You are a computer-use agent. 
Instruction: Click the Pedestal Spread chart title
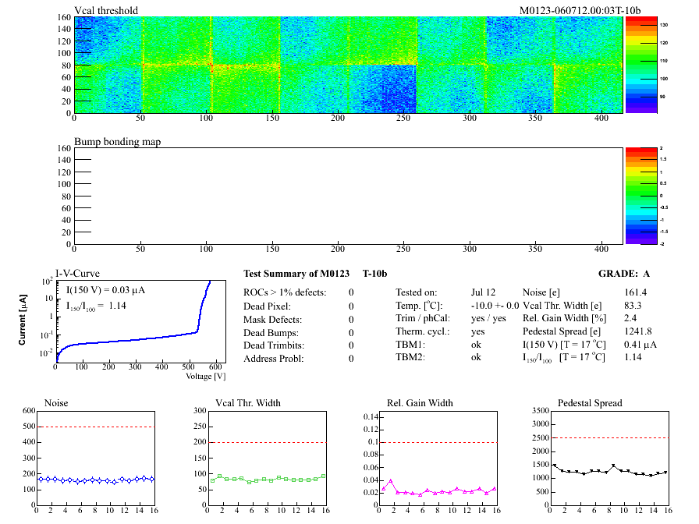[590, 403]
